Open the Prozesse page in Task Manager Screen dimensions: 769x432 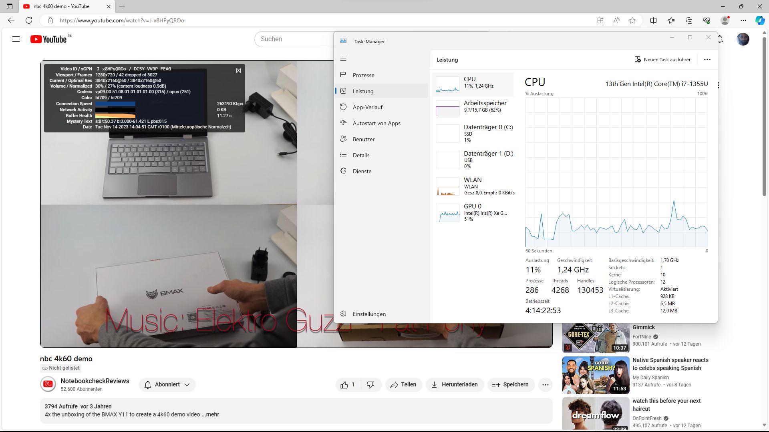click(x=363, y=75)
